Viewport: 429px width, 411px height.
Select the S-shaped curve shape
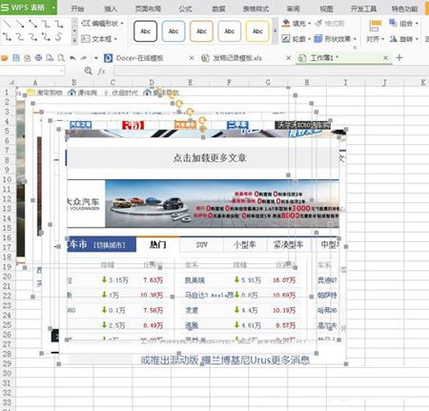[x=58, y=37]
